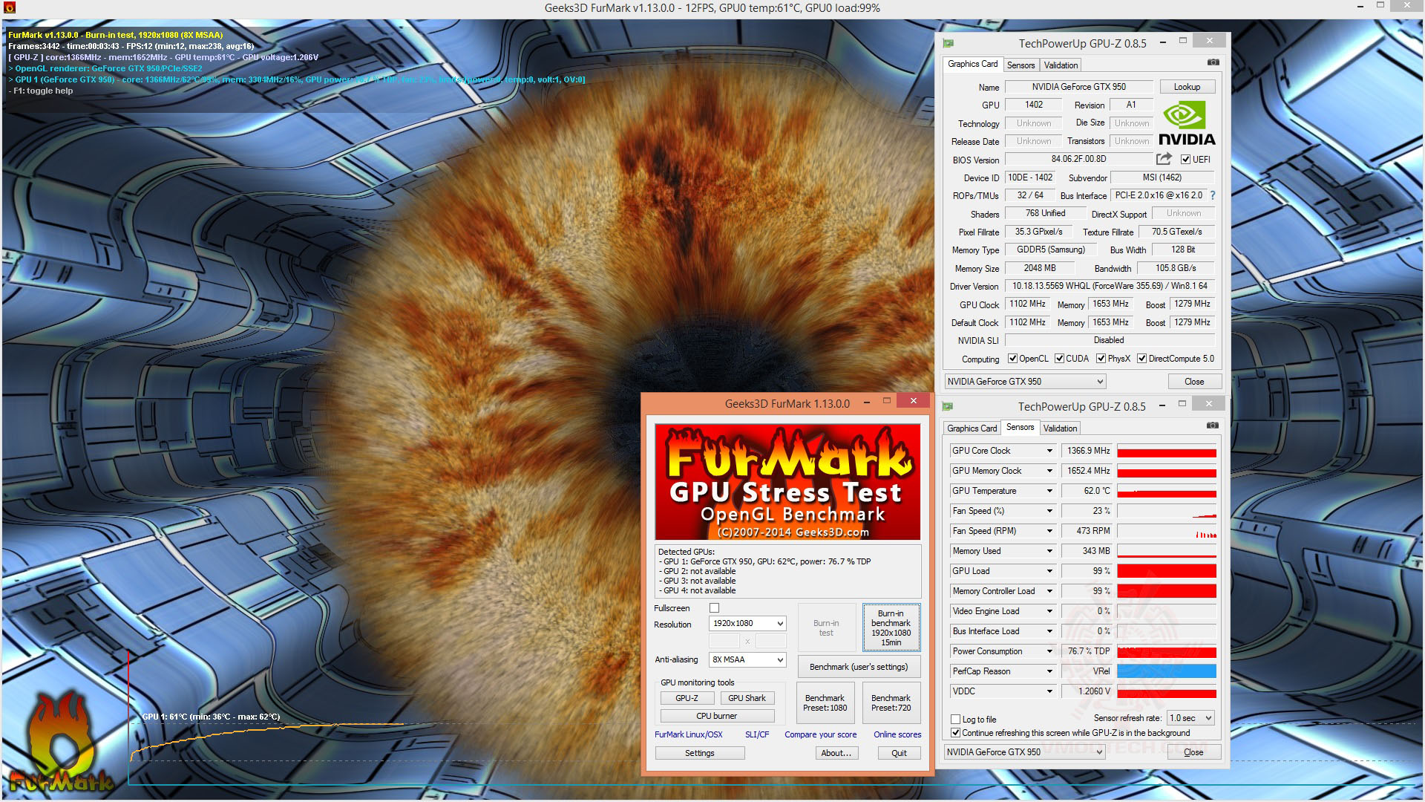Enable the Fullscreen checkbox
Viewport: 1425px width, 802px height.
tap(714, 608)
